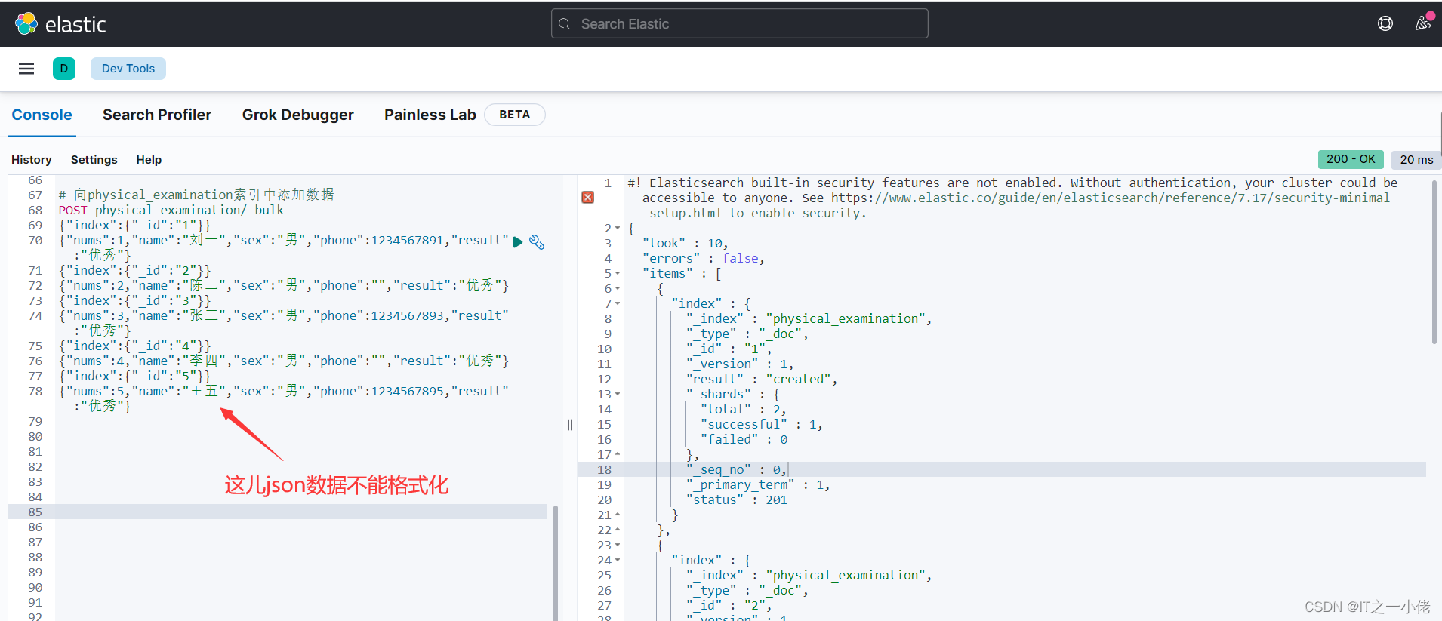Collapse the fold arrow at output line 23
Viewport: 1442px width, 621px height.
pyautogui.click(x=618, y=545)
